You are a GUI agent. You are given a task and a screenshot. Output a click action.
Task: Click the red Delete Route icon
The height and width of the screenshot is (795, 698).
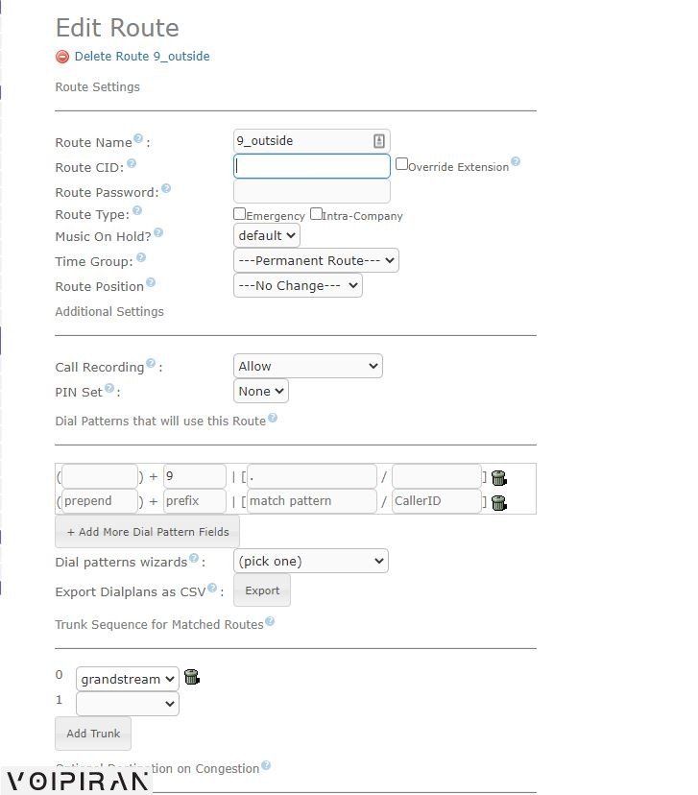(x=62, y=57)
